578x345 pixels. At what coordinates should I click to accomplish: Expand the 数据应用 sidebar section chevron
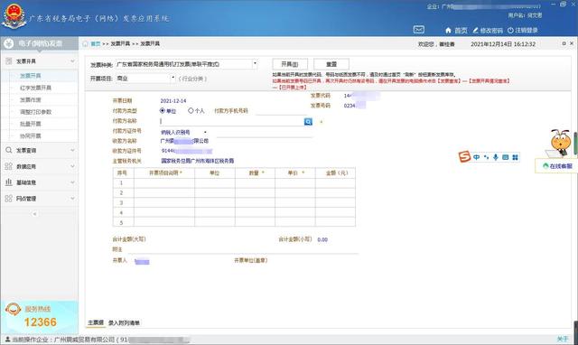[x=72, y=166]
